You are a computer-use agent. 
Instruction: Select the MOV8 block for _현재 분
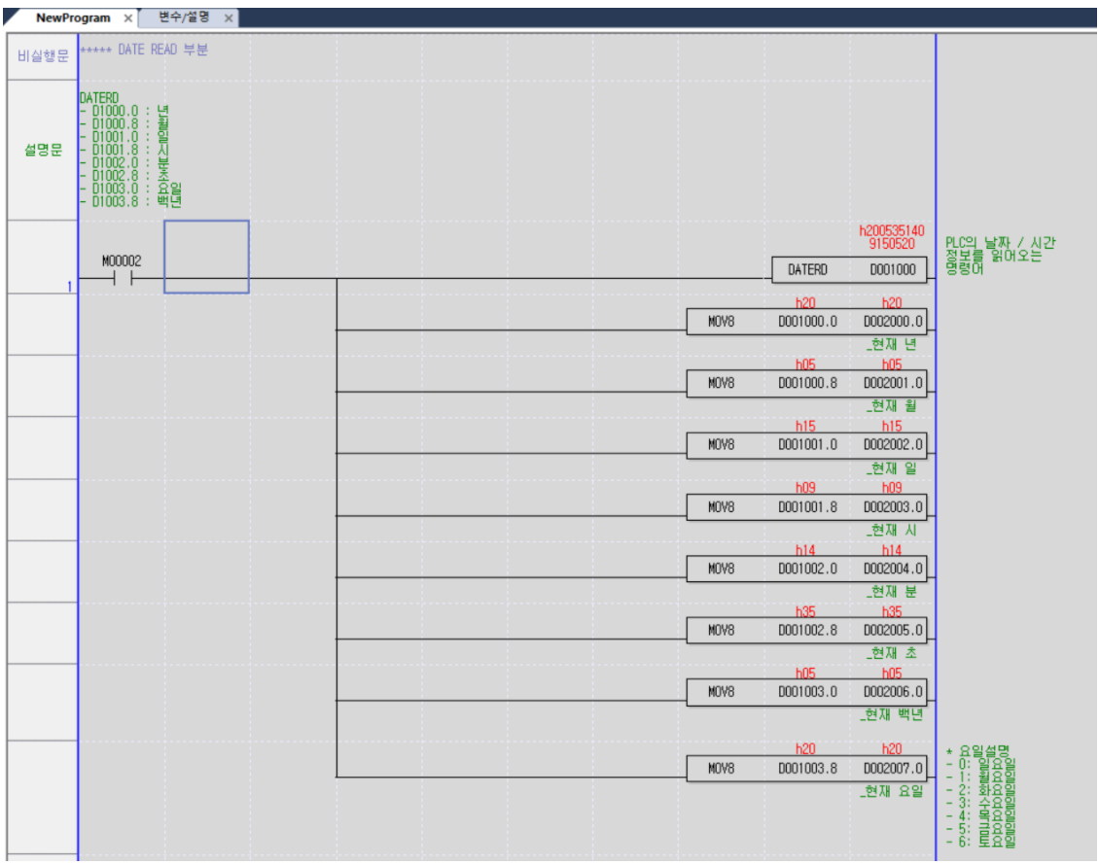807,569
